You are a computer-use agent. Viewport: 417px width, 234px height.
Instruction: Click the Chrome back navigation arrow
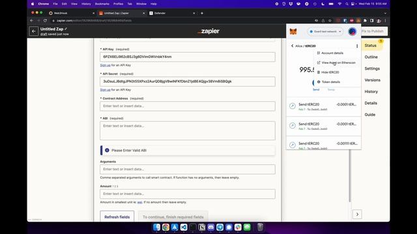click(32, 20)
